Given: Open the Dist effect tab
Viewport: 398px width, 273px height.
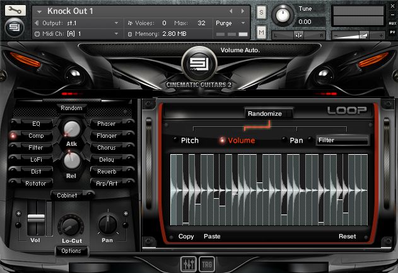Looking at the screenshot, I should 36,172.
